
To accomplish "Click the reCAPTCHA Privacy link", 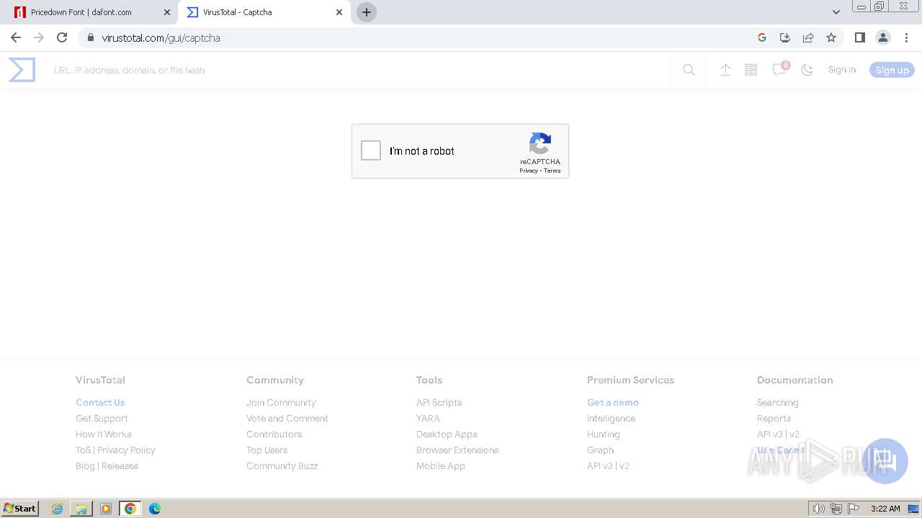I will pyautogui.click(x=529, y=171).
